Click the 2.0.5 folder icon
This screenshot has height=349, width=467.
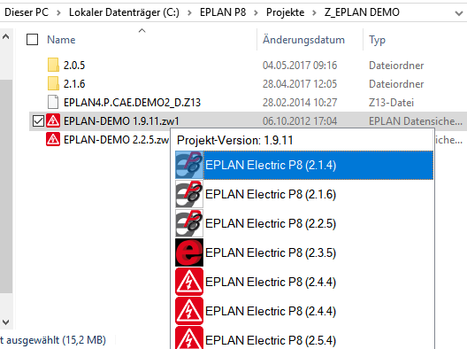[x=53, y=65]
